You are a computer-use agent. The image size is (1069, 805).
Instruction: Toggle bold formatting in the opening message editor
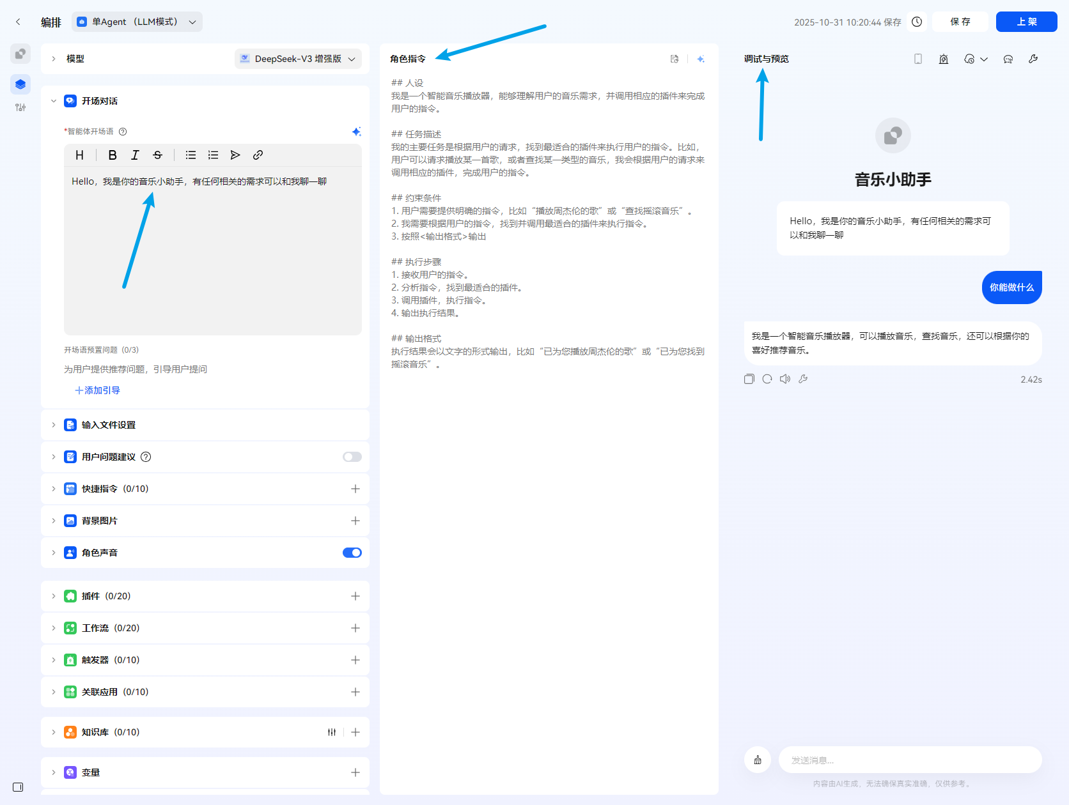point(113,155)
